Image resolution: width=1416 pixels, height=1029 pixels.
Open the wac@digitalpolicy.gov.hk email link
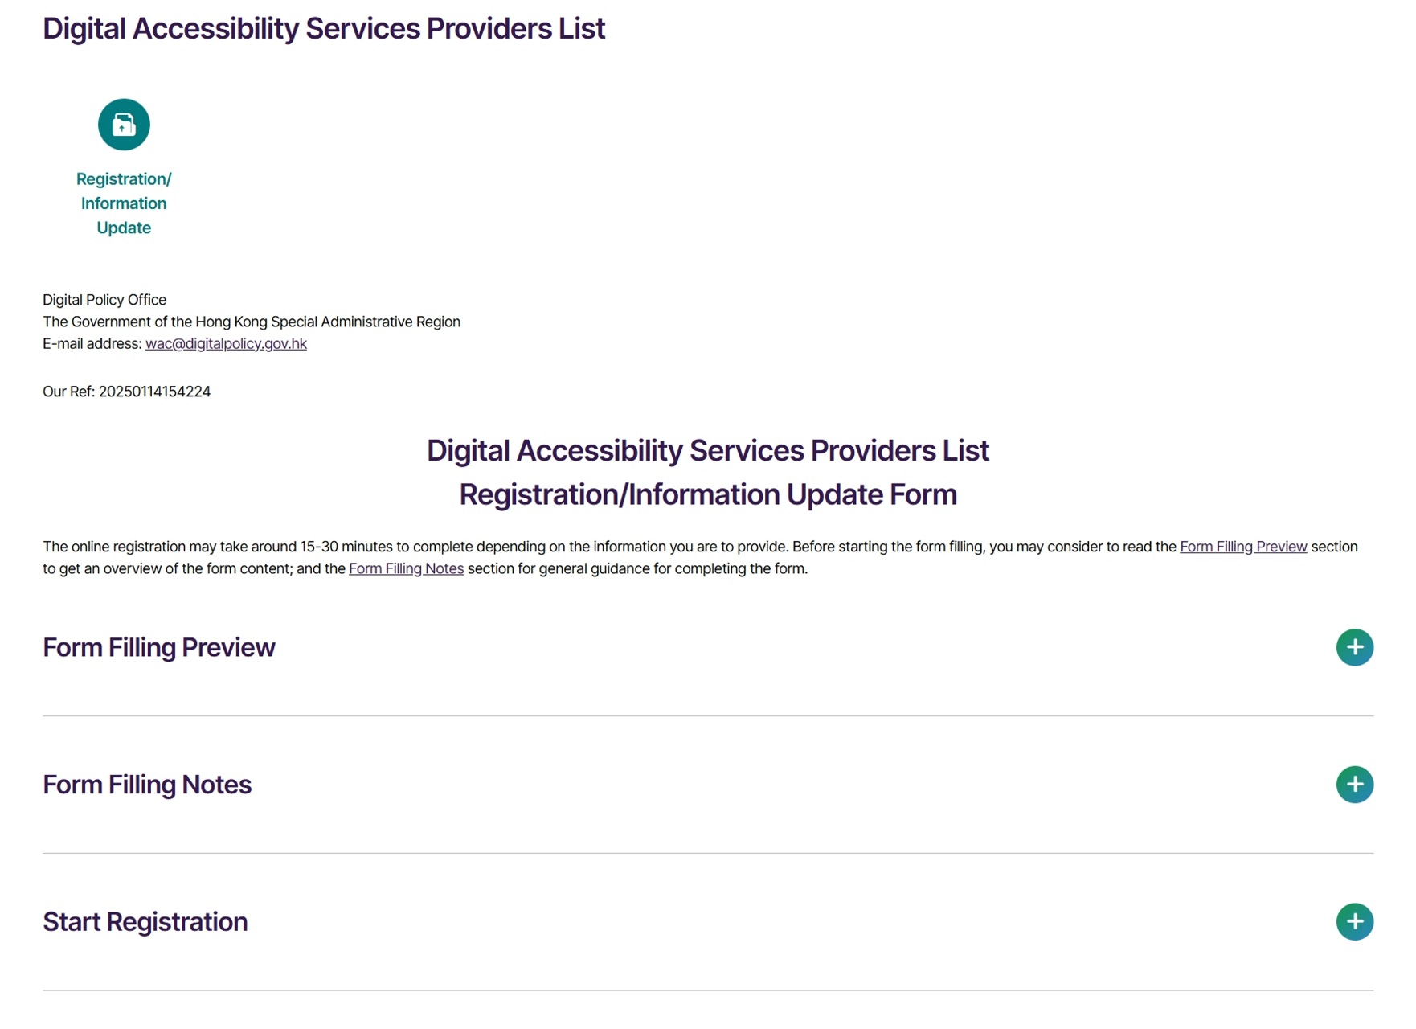(x=226, y=344)
